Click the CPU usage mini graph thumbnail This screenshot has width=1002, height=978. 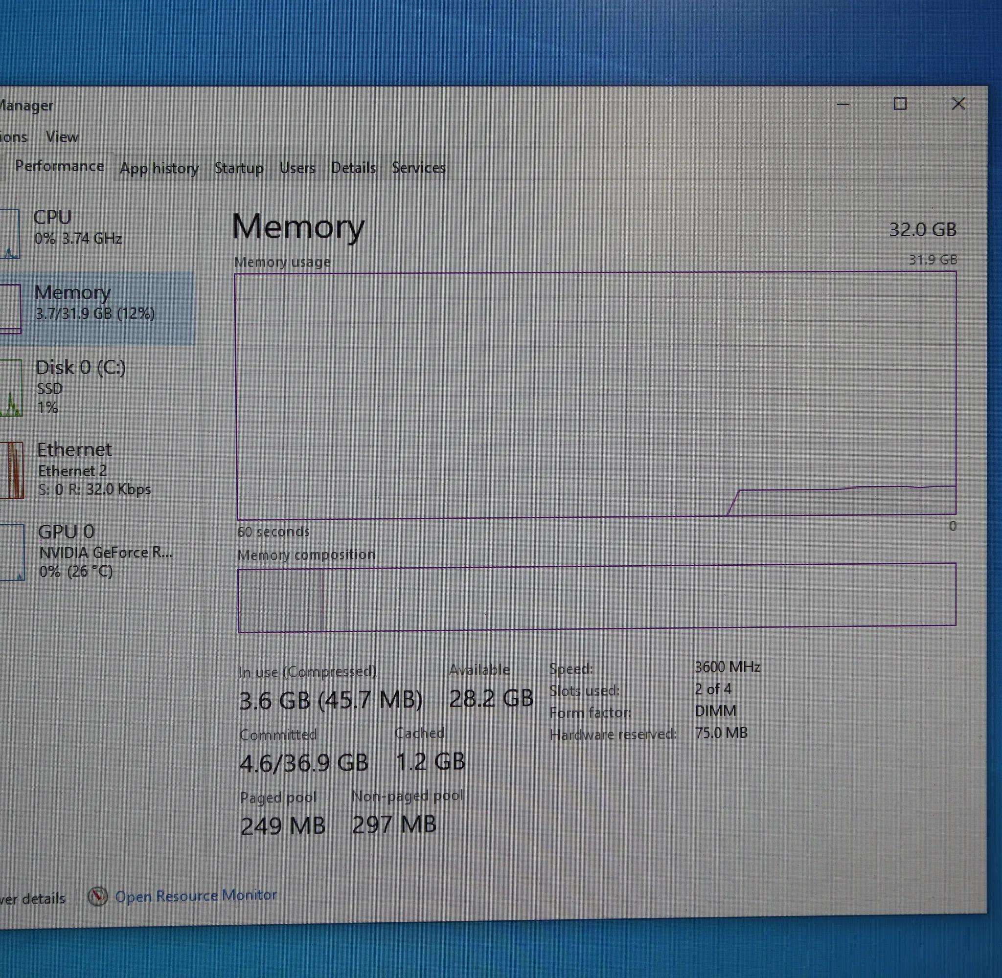pos(9,234)
